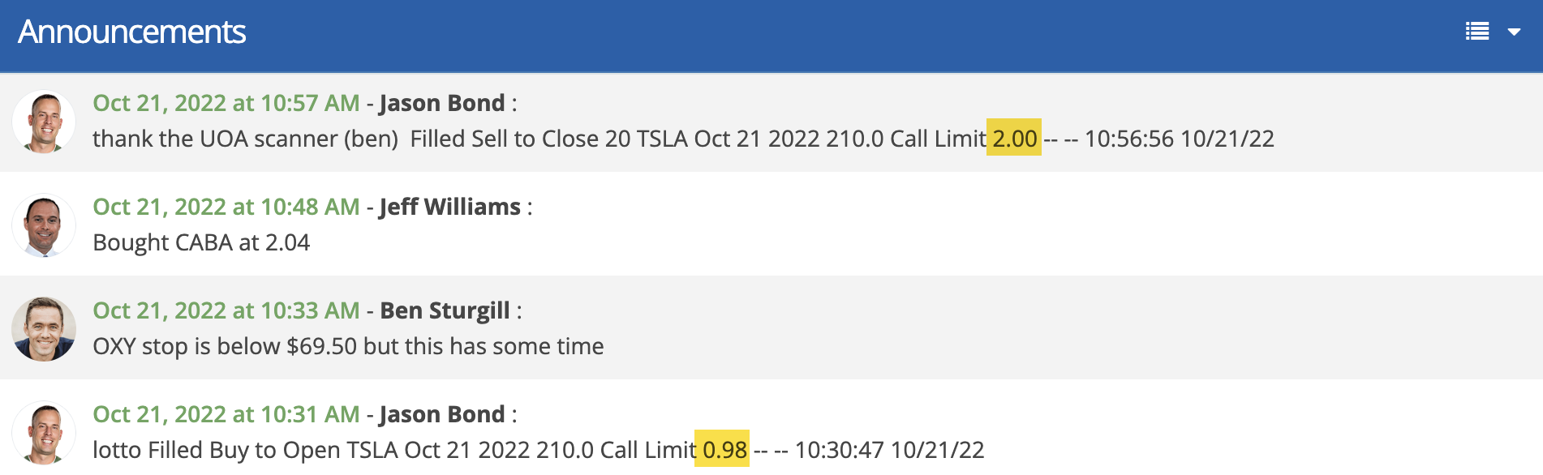
Task: Open Jason Bond's avatar on 10:57 AM post
Action: [x=44, y=122]
